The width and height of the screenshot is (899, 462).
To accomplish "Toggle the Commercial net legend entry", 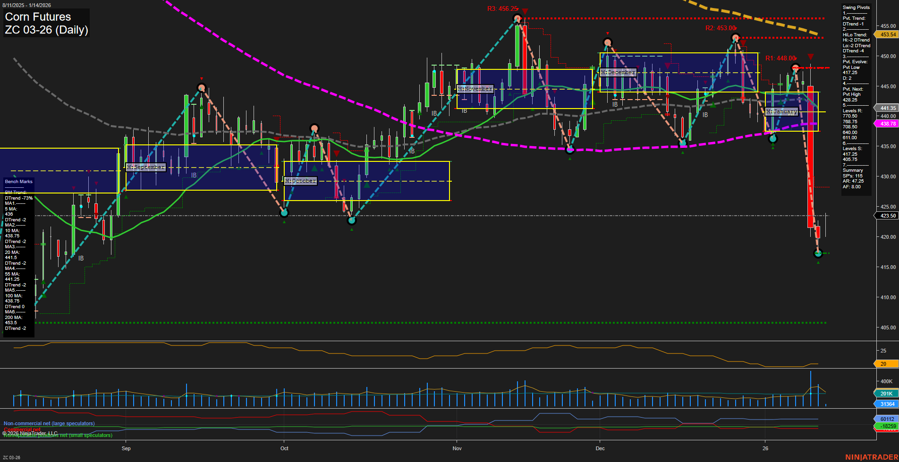I will tap(21, 429).
